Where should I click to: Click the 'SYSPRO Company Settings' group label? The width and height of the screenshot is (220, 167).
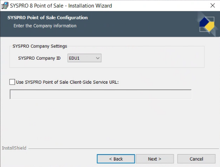[x=40, y=46]
